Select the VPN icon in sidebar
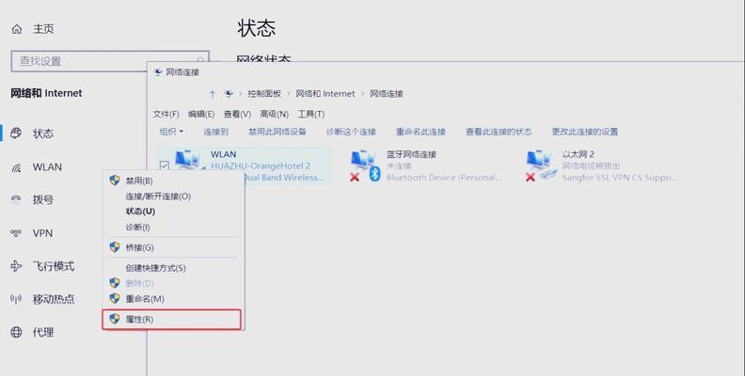The height and width of the screenshot is (376, 745). tap(16, 233)
